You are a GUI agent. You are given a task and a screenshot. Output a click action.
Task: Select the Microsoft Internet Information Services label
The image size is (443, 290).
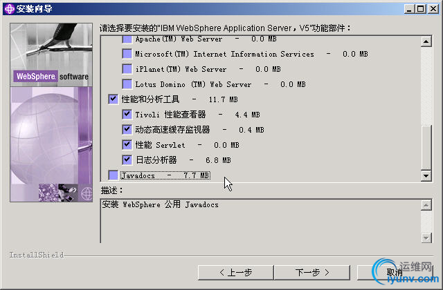click(x=251, y=54)
